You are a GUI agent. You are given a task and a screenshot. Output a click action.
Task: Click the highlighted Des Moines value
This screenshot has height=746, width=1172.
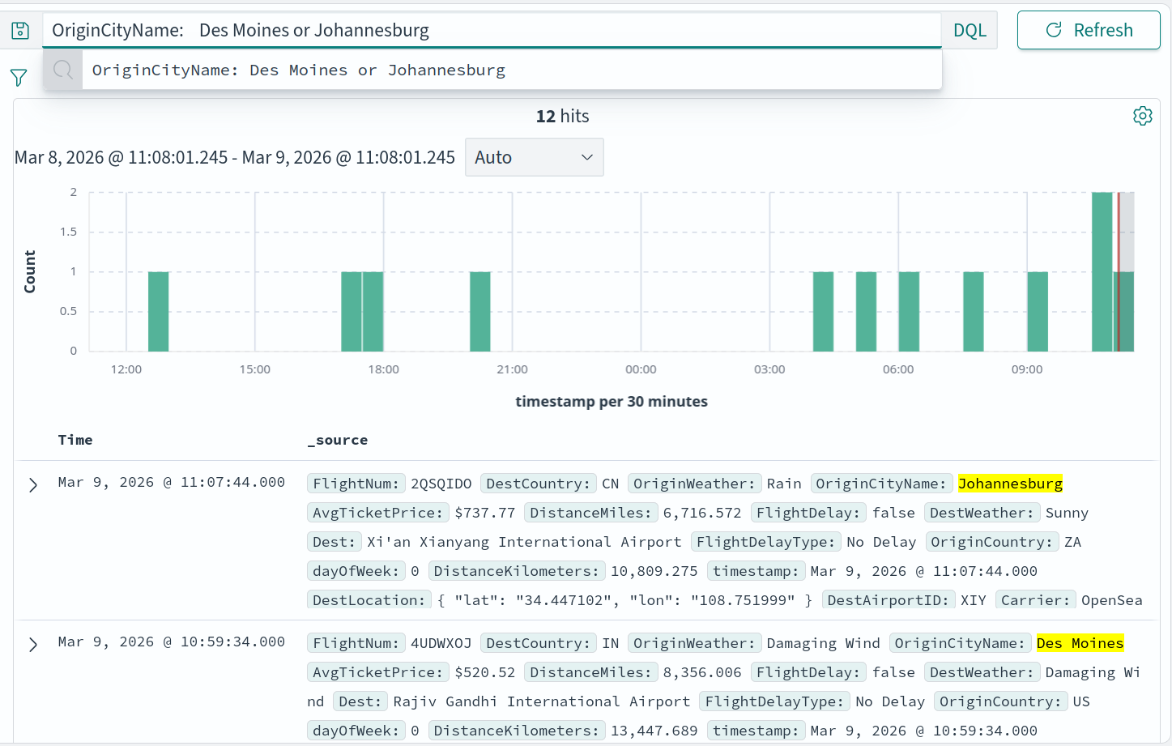tap(1080, 643)
